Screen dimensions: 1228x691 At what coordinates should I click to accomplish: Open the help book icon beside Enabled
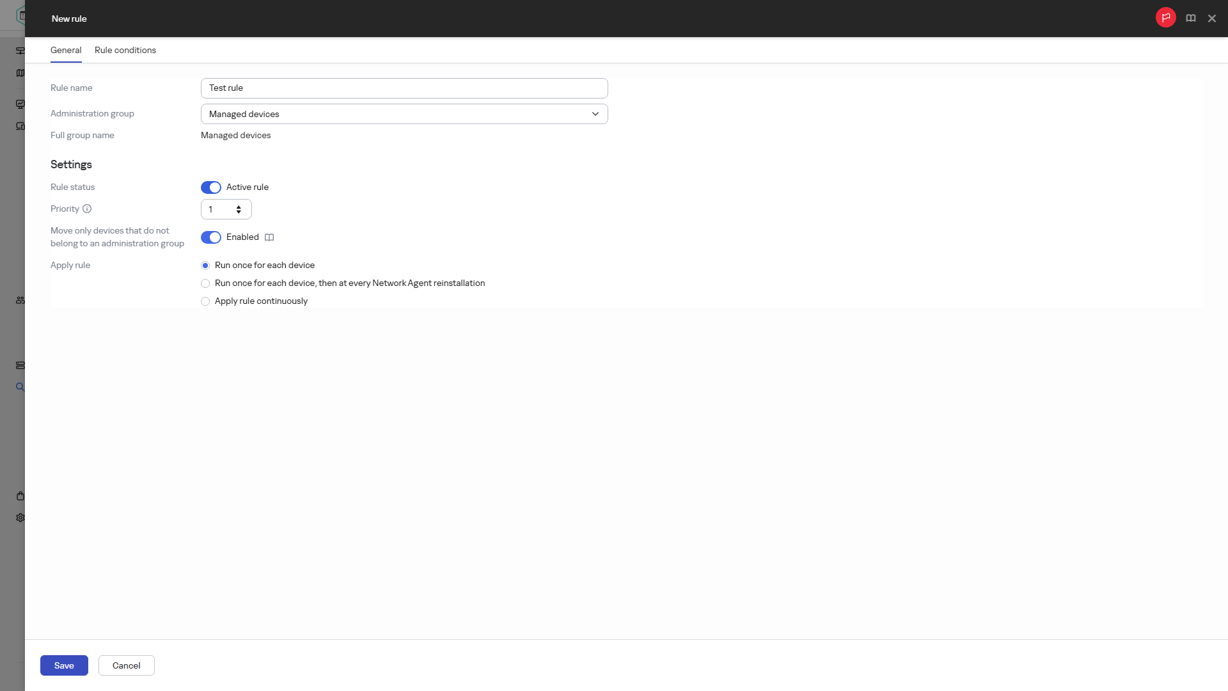(x=269, y=237)
